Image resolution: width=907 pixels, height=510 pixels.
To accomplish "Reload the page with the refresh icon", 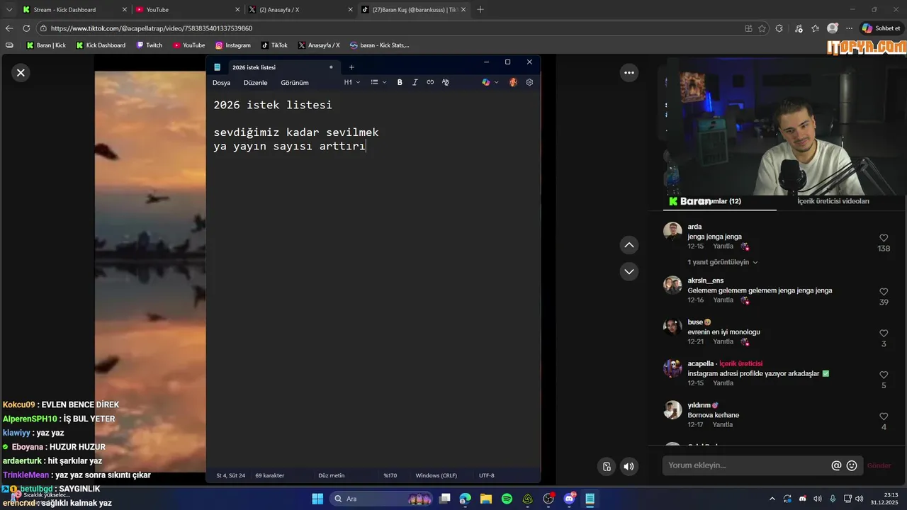I will coord(26,28).
